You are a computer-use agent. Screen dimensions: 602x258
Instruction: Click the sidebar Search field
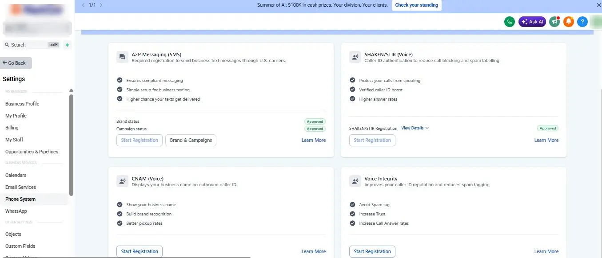[32, 45]
